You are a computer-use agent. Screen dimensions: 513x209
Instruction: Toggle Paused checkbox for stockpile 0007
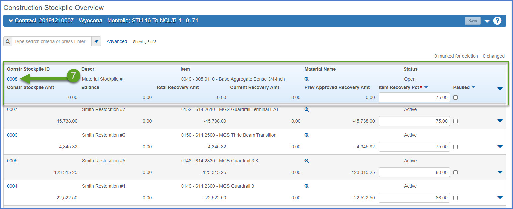(455, 121)
